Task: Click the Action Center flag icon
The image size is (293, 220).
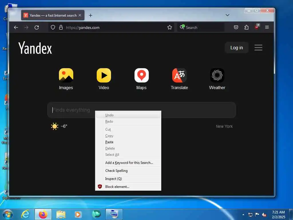Action: 257,215
